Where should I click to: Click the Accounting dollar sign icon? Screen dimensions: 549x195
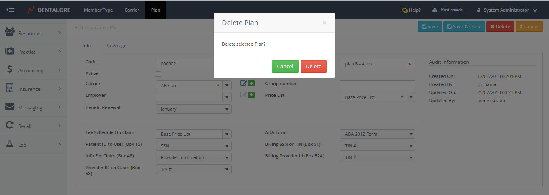pos(10,70)
